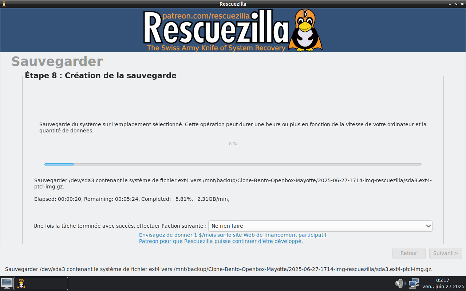Expand the dropdown arrow beside 'Ne rien faire'

428,226
